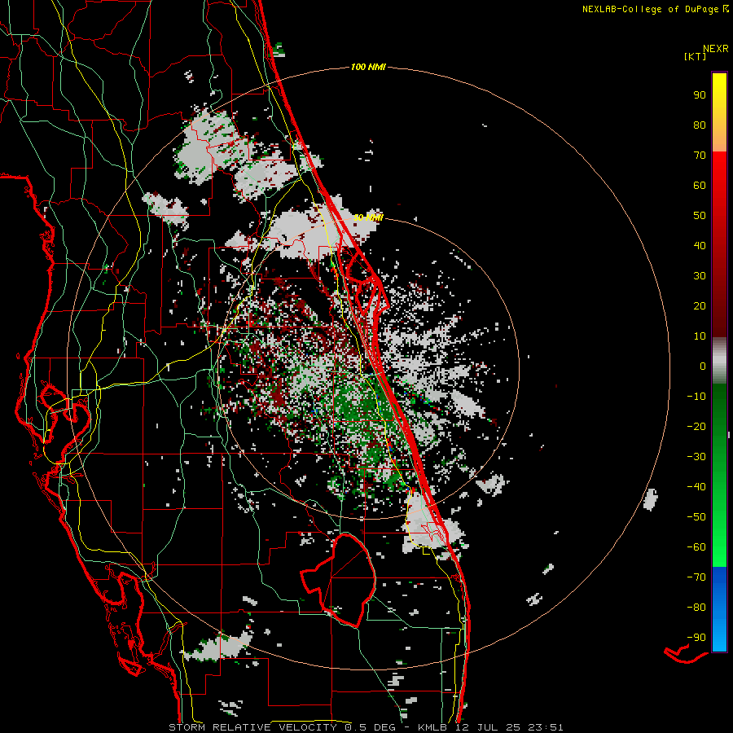The image size is (733, 733).
Task: Select the -70 scale value
Action: [696, 577]
